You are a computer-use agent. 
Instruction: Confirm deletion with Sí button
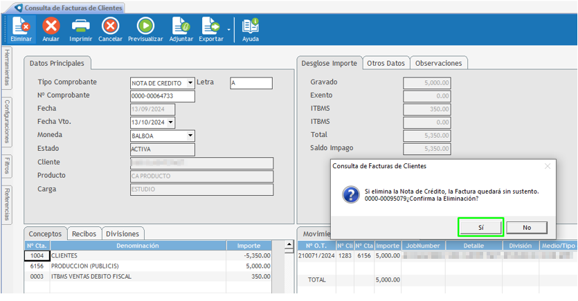coord(480,227)
